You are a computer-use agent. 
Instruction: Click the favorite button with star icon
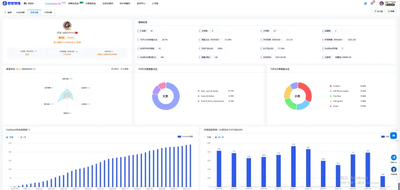(x=391, y=11)
